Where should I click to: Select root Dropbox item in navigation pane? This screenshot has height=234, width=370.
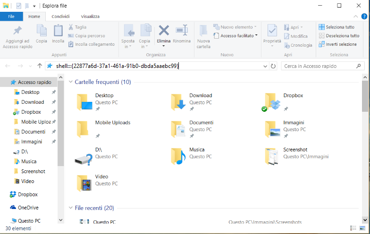point(27,194)
